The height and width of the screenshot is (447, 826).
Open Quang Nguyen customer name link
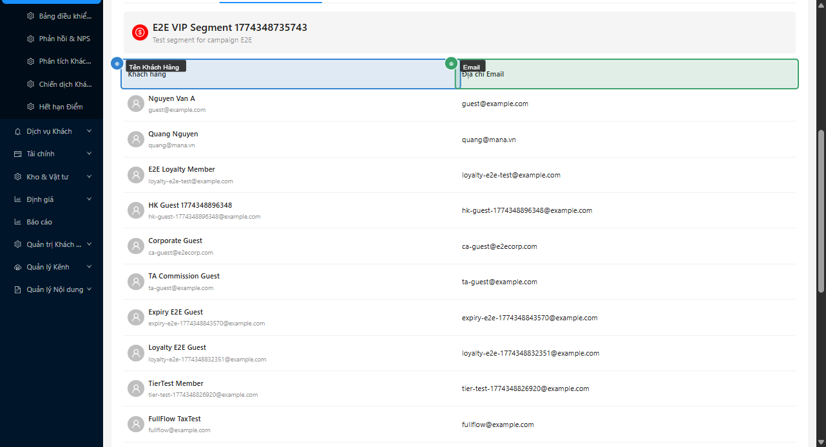[173, 134]
